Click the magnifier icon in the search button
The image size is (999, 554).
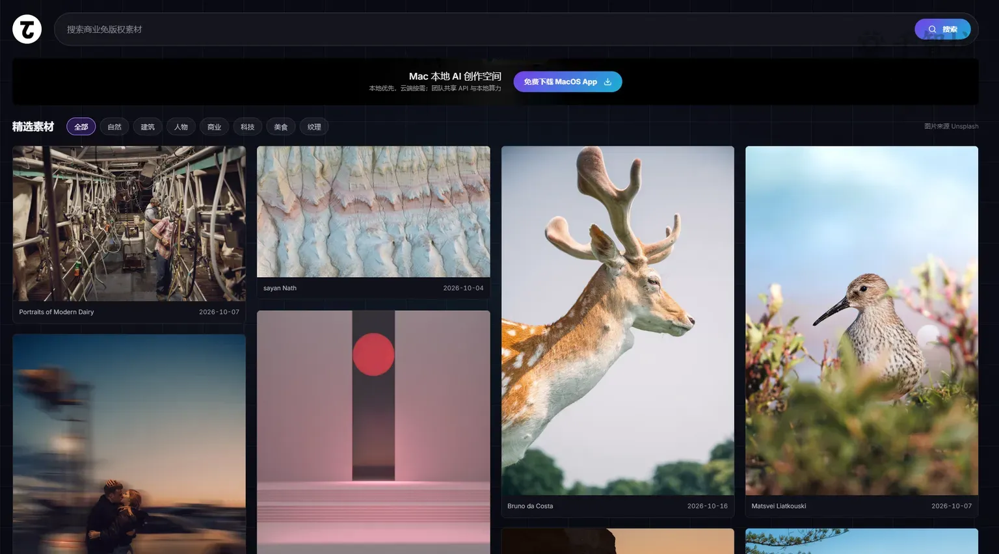(932, 29)
